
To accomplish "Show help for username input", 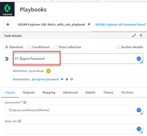I will pyautogui.click(x=25, y=102).
